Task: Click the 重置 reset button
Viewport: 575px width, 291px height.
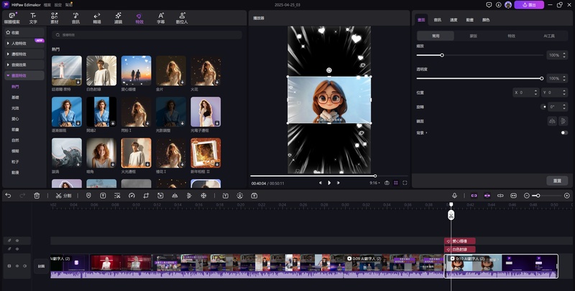Action: 557,181
